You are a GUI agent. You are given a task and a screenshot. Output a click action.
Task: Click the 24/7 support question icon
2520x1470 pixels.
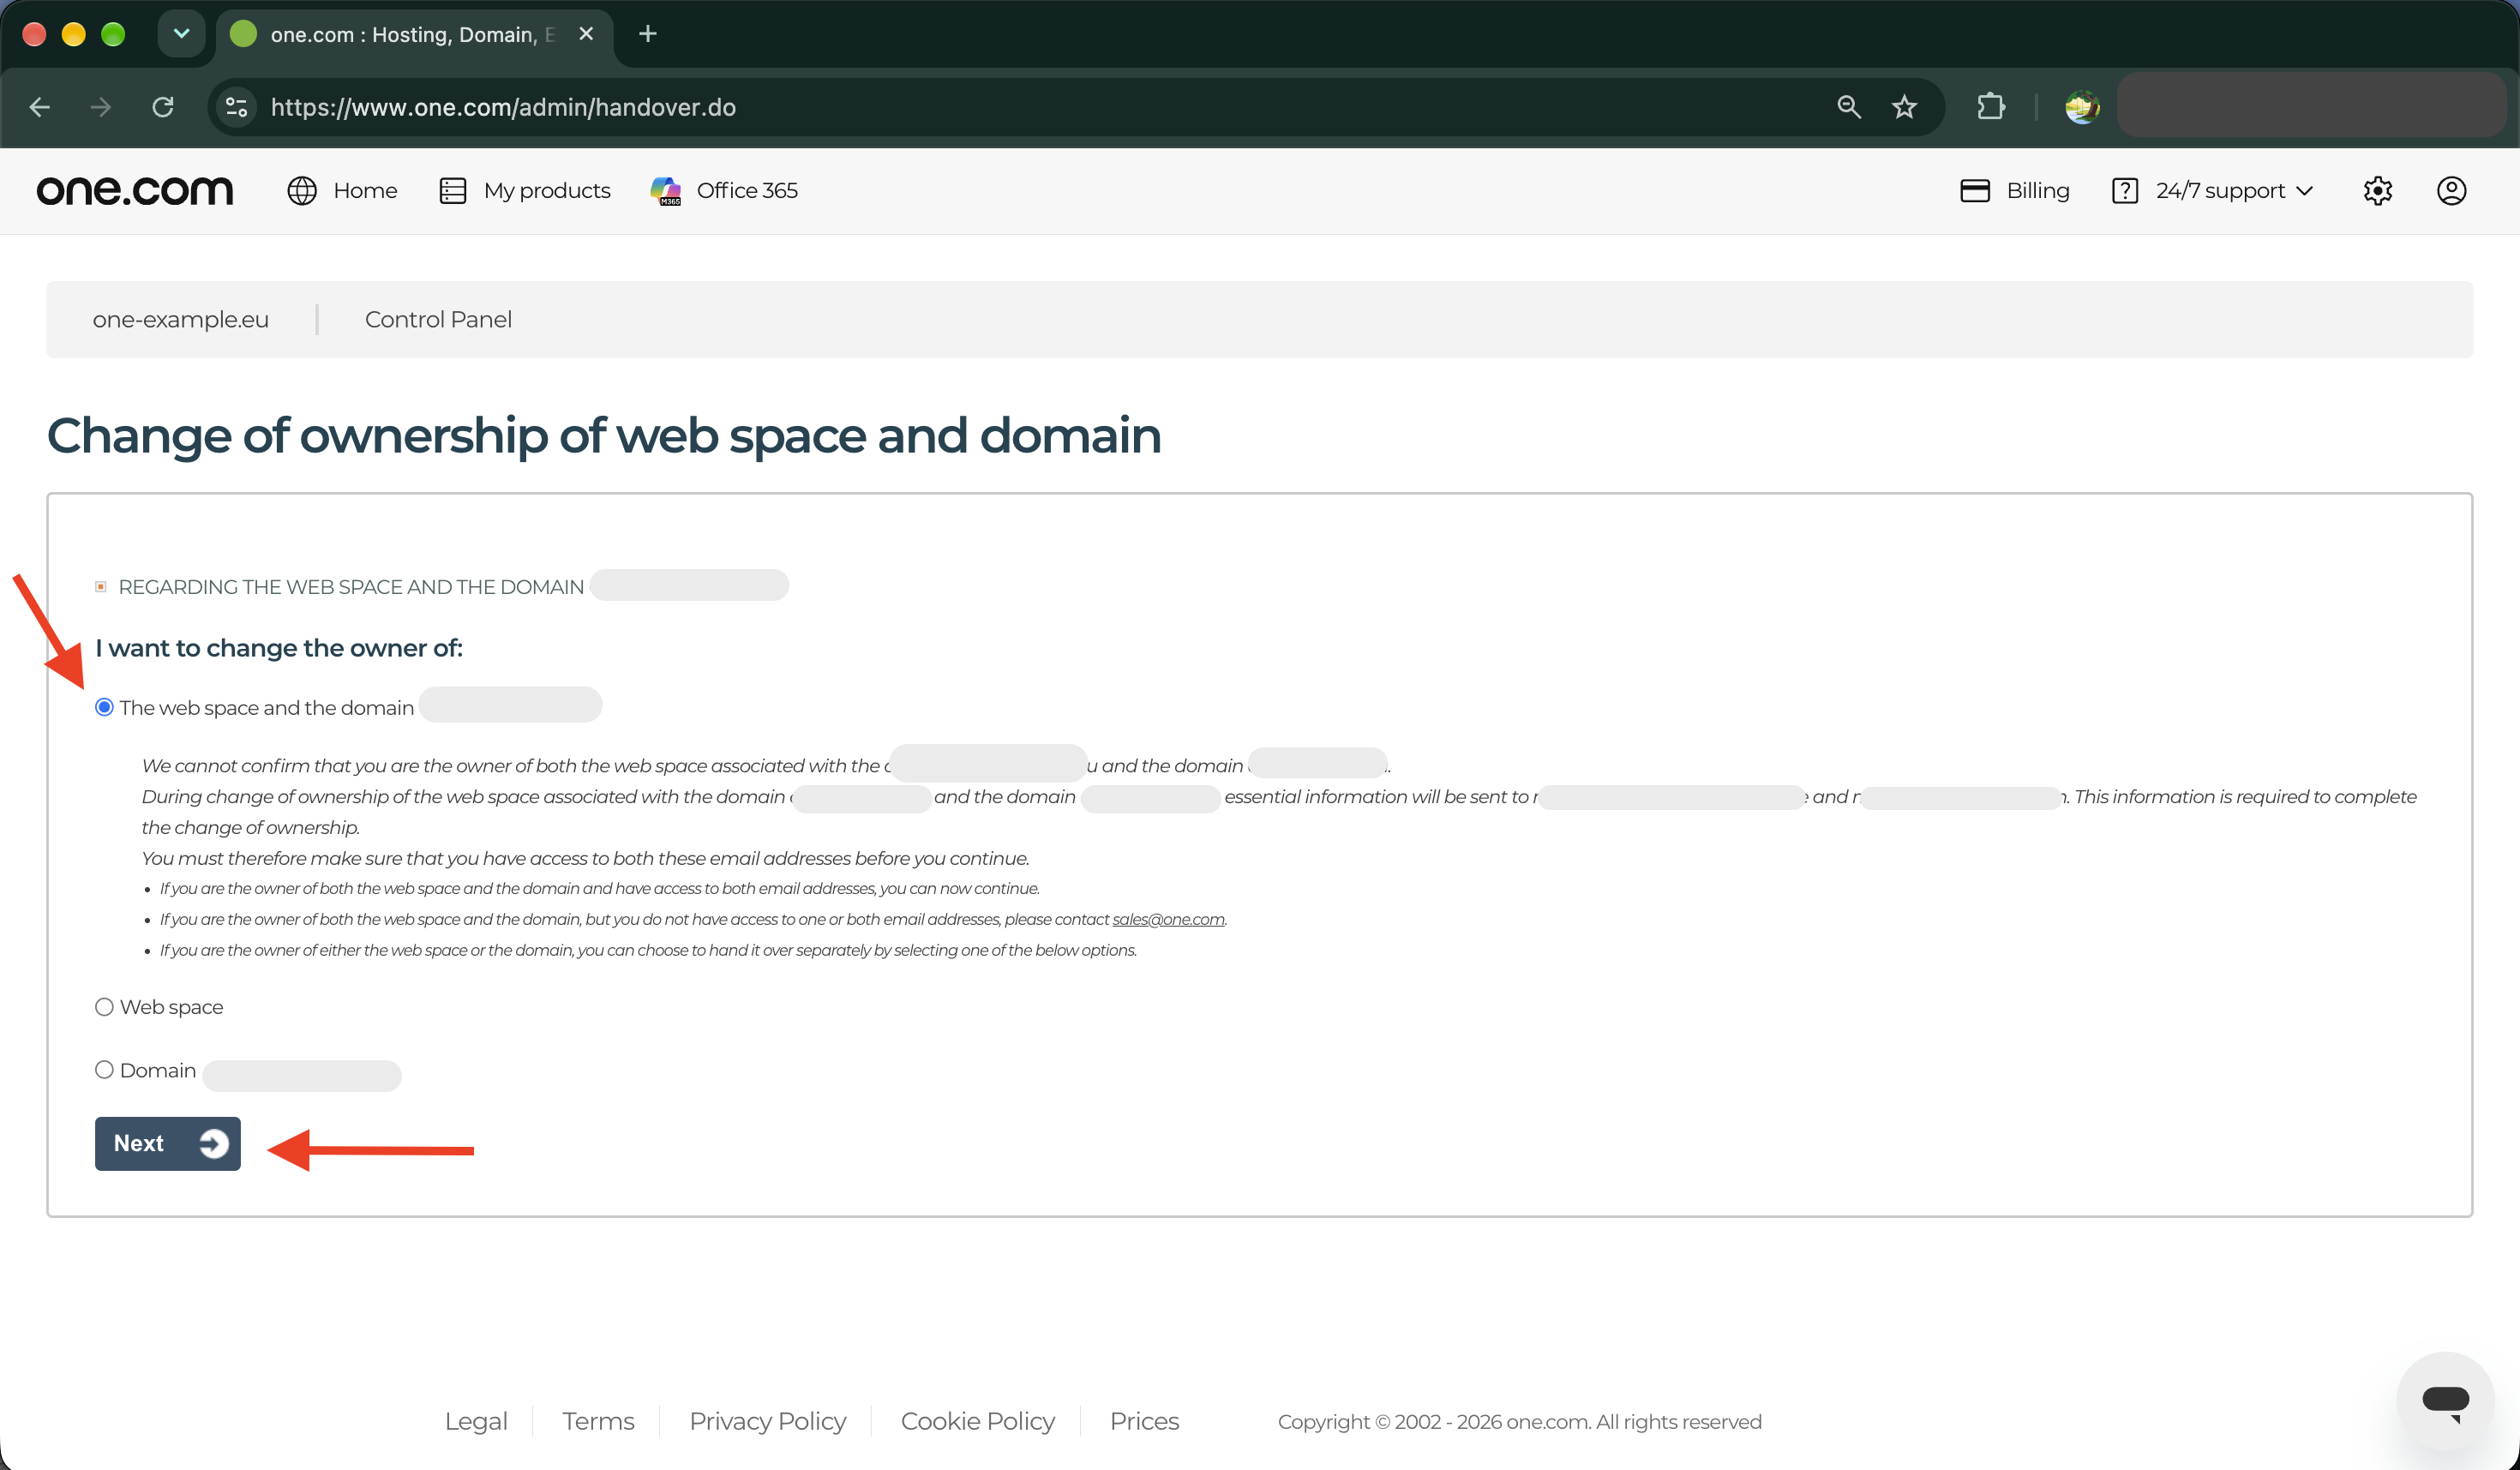2125,190
